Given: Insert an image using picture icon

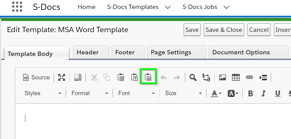Looking at the screenshot, I should 222,78.
